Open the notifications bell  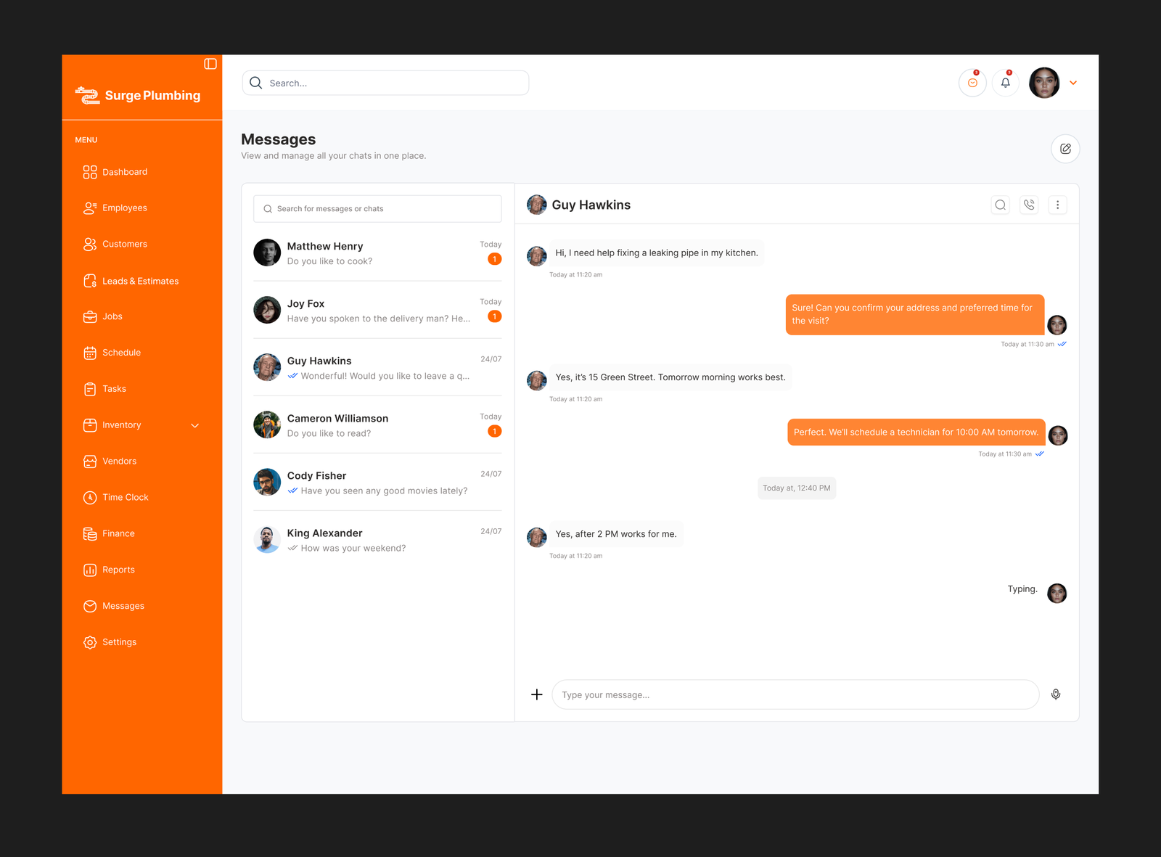(1005, 83)
